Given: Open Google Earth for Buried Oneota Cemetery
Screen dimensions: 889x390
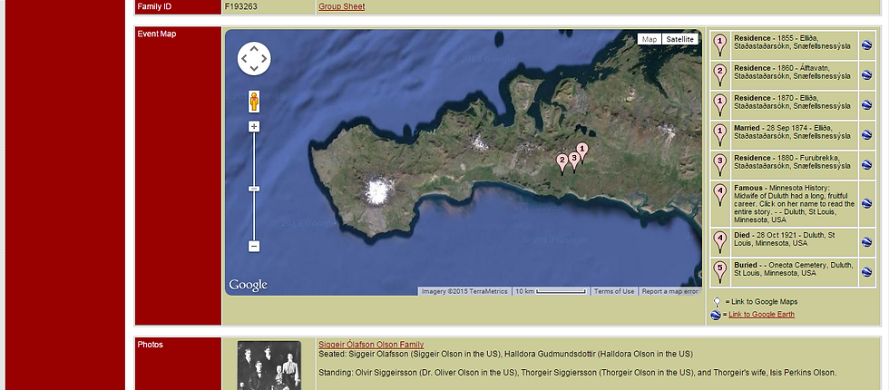Looking at the screenshot, I should pos(866,273).
